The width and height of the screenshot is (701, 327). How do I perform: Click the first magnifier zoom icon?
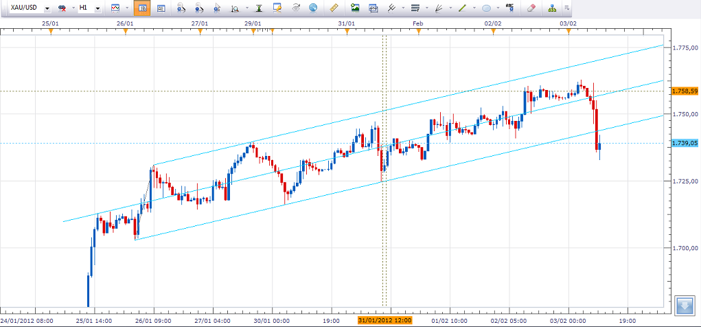click(x=181, y=8)
